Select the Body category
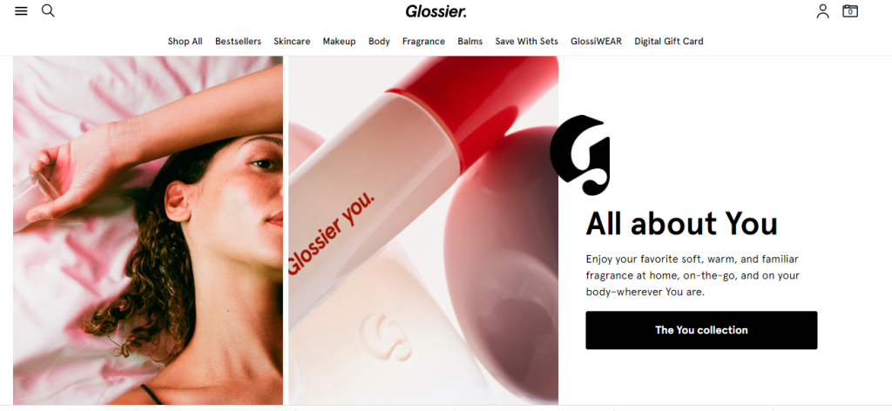This screenshot has height=411, width=892. pos(379,42)
